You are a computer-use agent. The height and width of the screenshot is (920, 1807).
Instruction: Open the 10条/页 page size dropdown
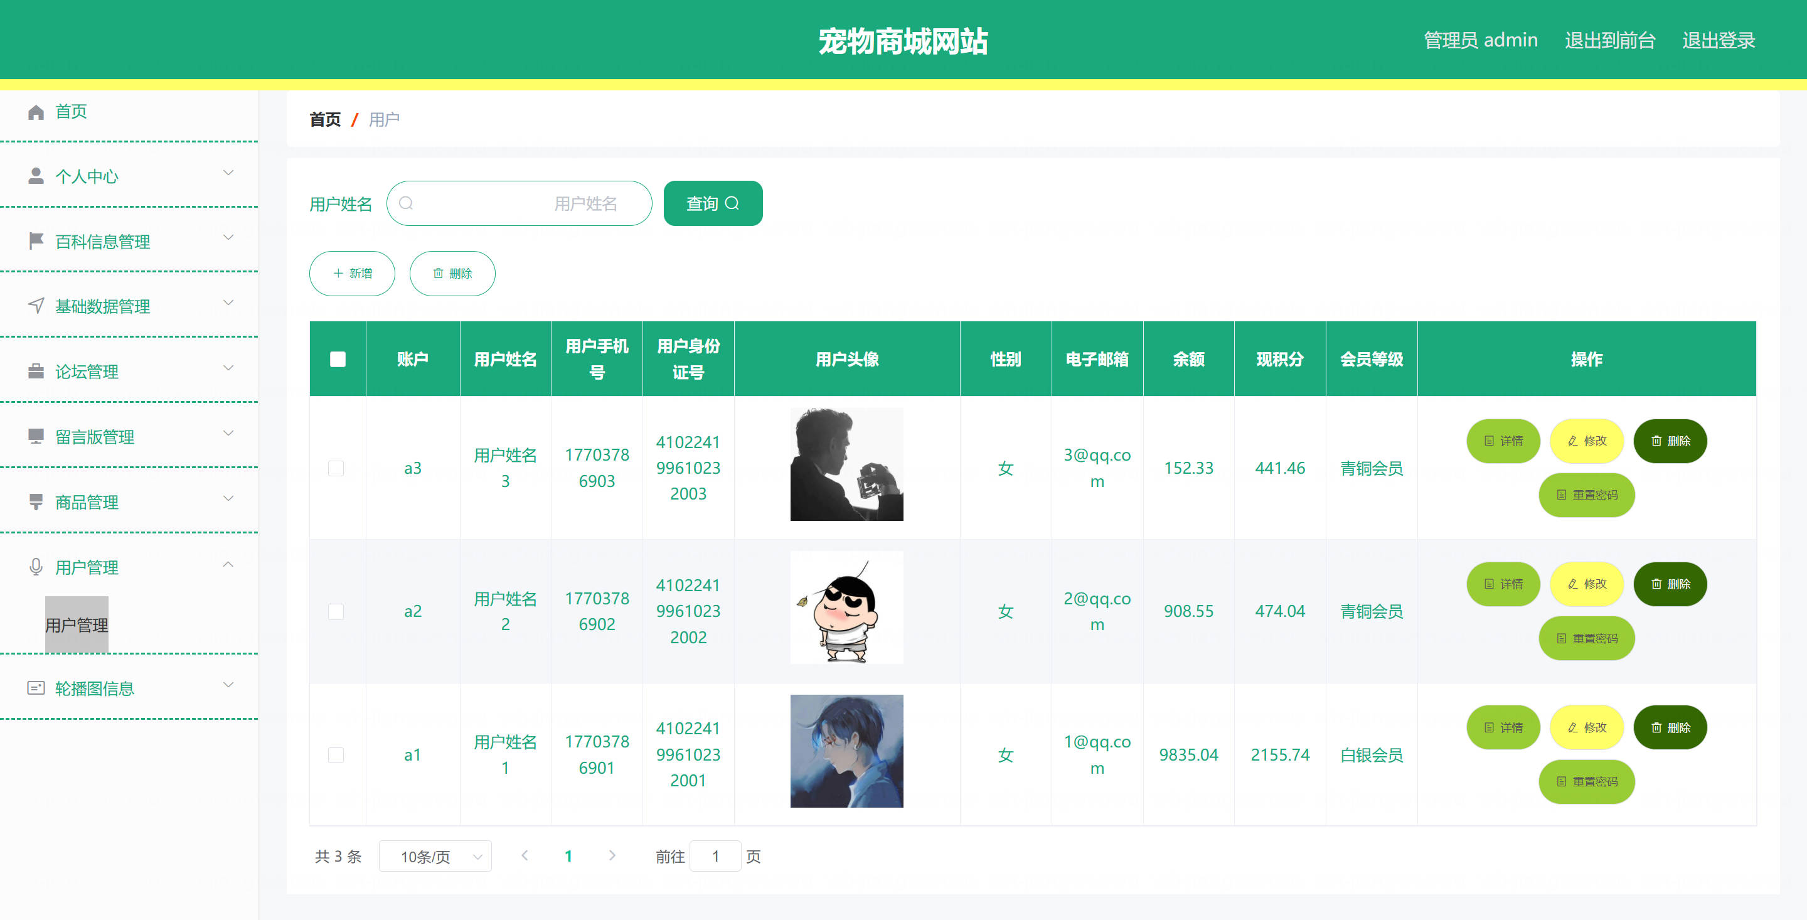tap(435, 856)
